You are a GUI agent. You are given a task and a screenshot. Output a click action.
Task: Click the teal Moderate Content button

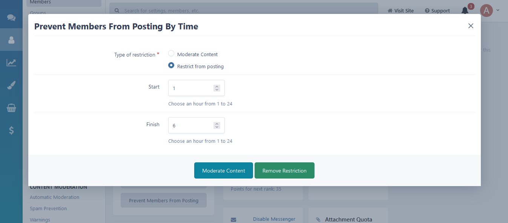tap(224, 171)
